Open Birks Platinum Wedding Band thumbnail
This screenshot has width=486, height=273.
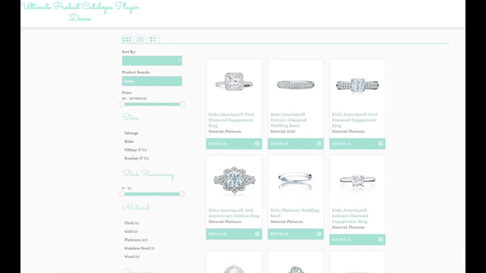pos(295,180)
